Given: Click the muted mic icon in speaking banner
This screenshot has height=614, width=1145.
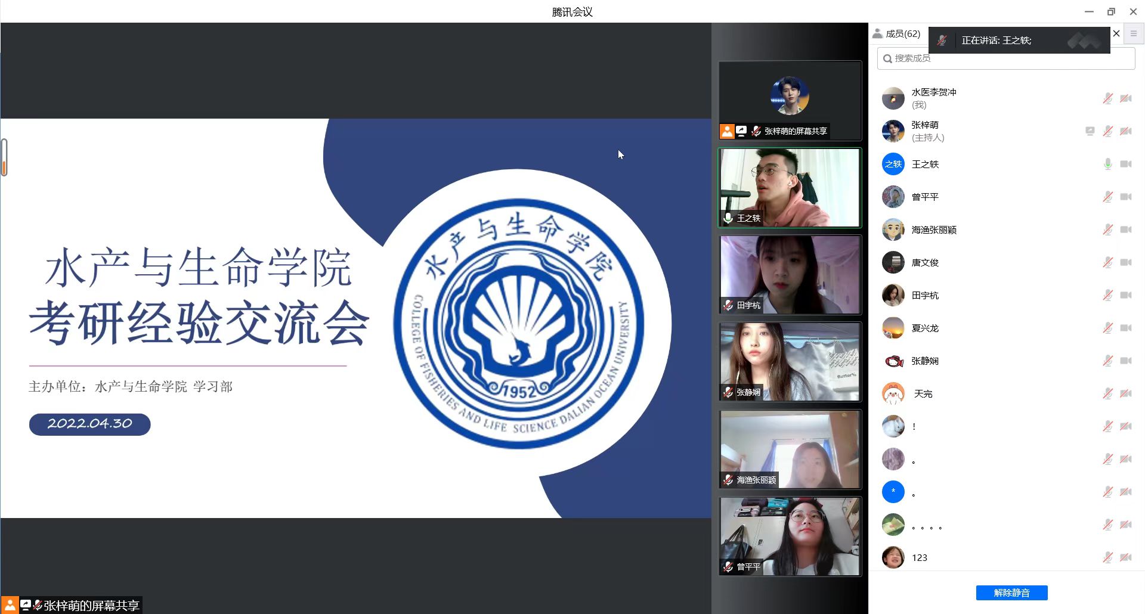Looking at the screenshot, I should (942, 41).
